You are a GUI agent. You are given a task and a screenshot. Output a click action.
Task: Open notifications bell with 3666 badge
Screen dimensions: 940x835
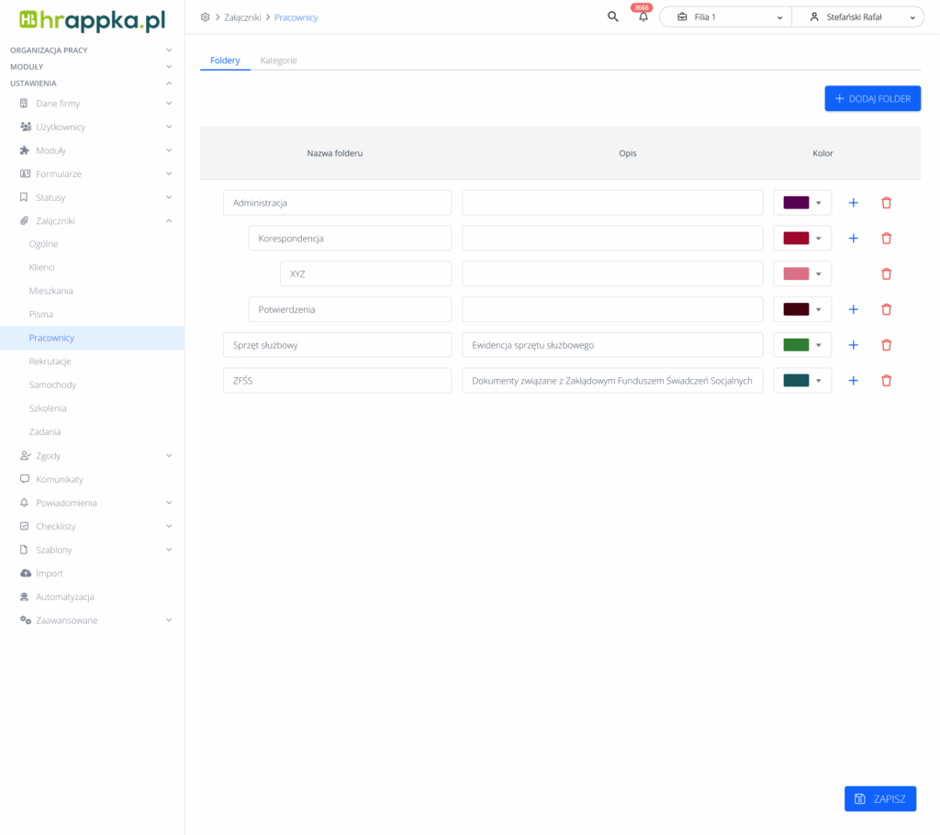(643, 17)
